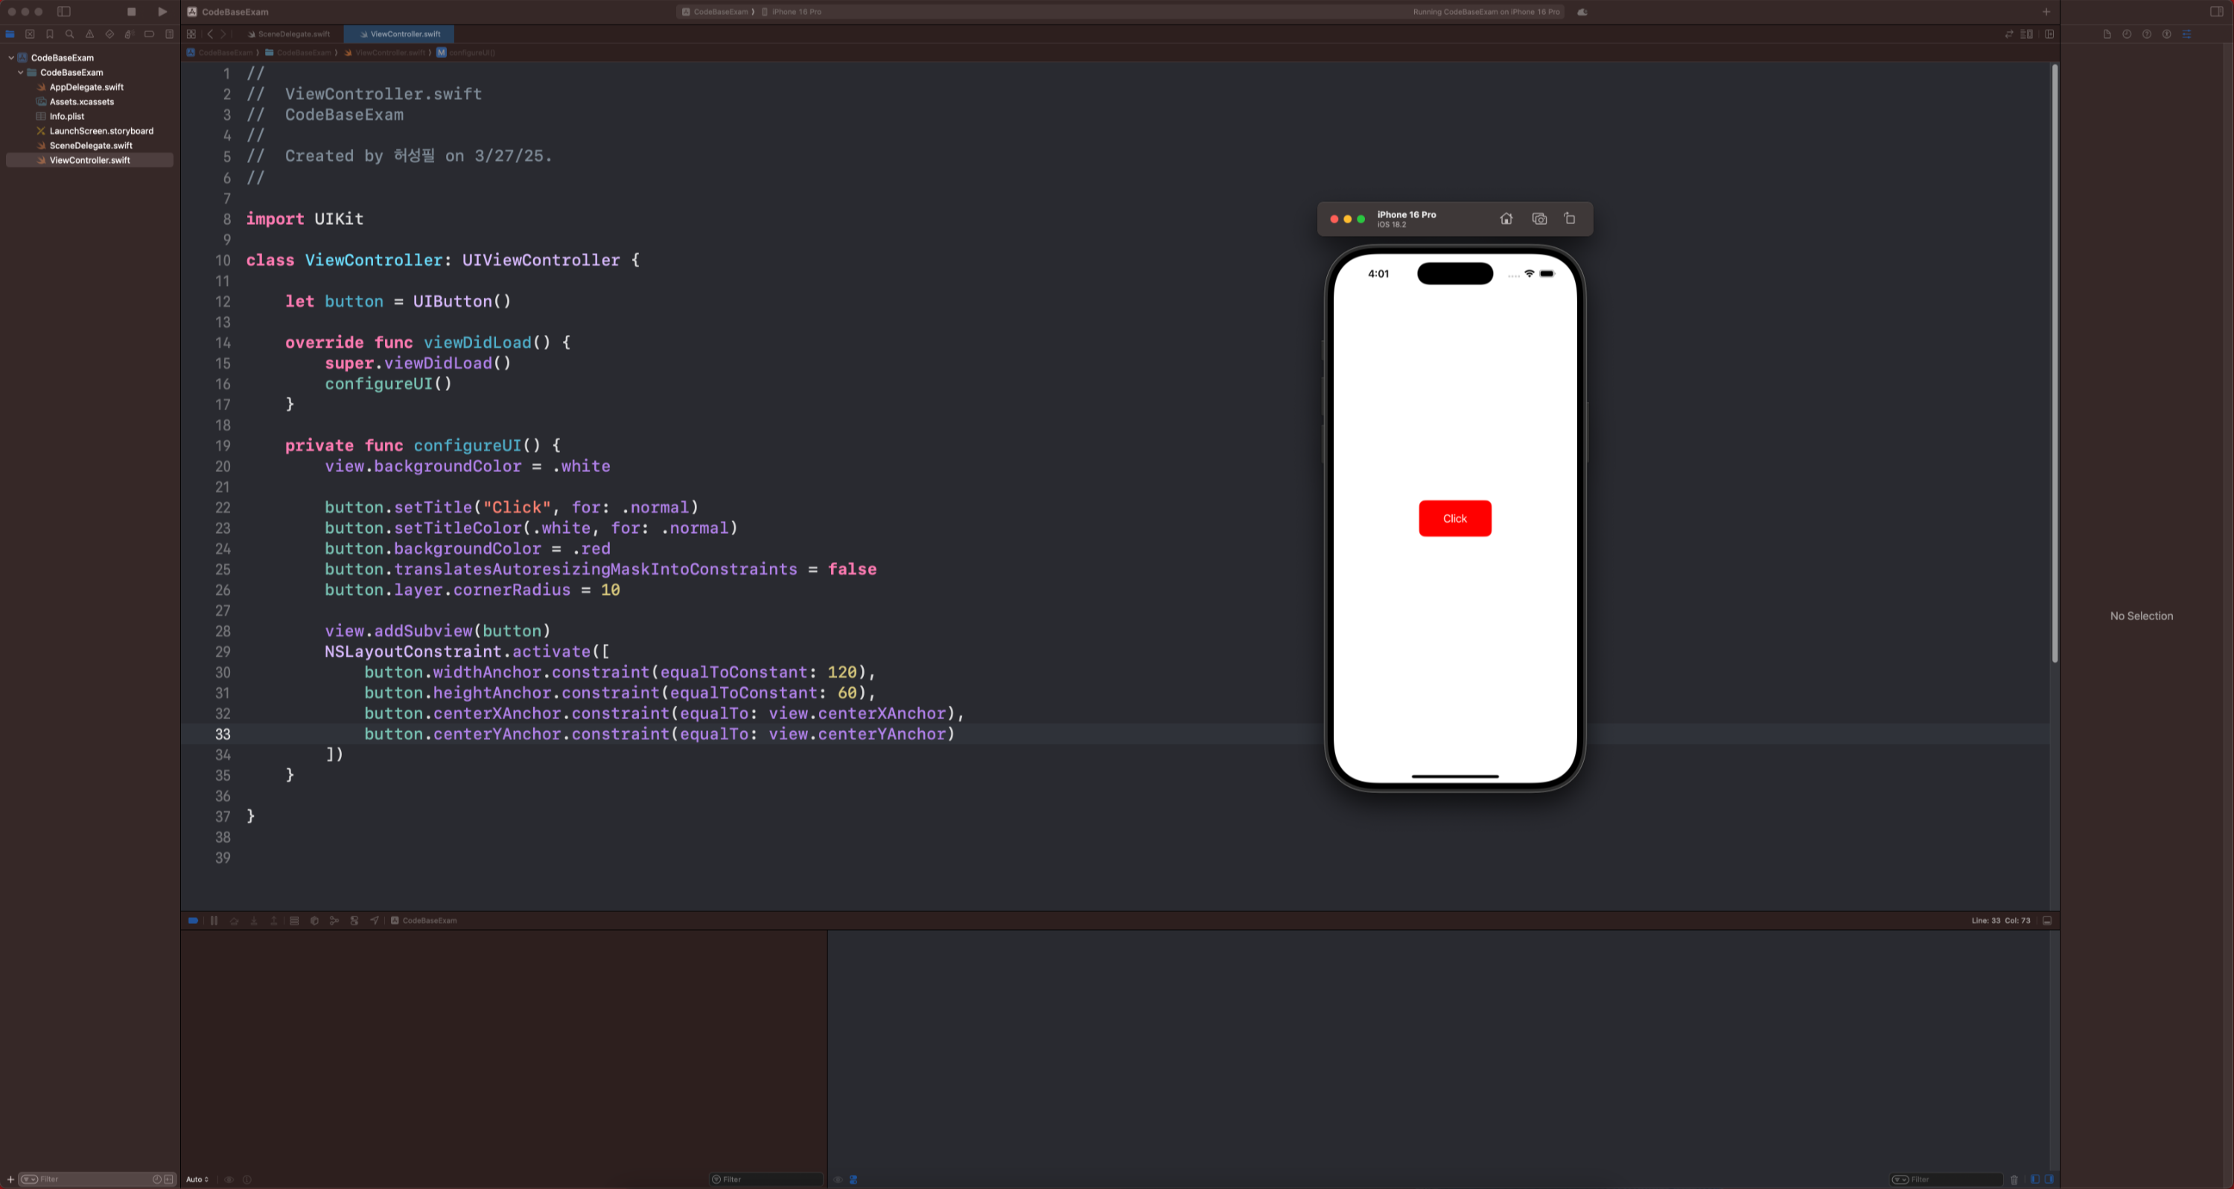
Task: Open CodeBaseExam project breadcrumb in jump bar
Action: [220, 53]
